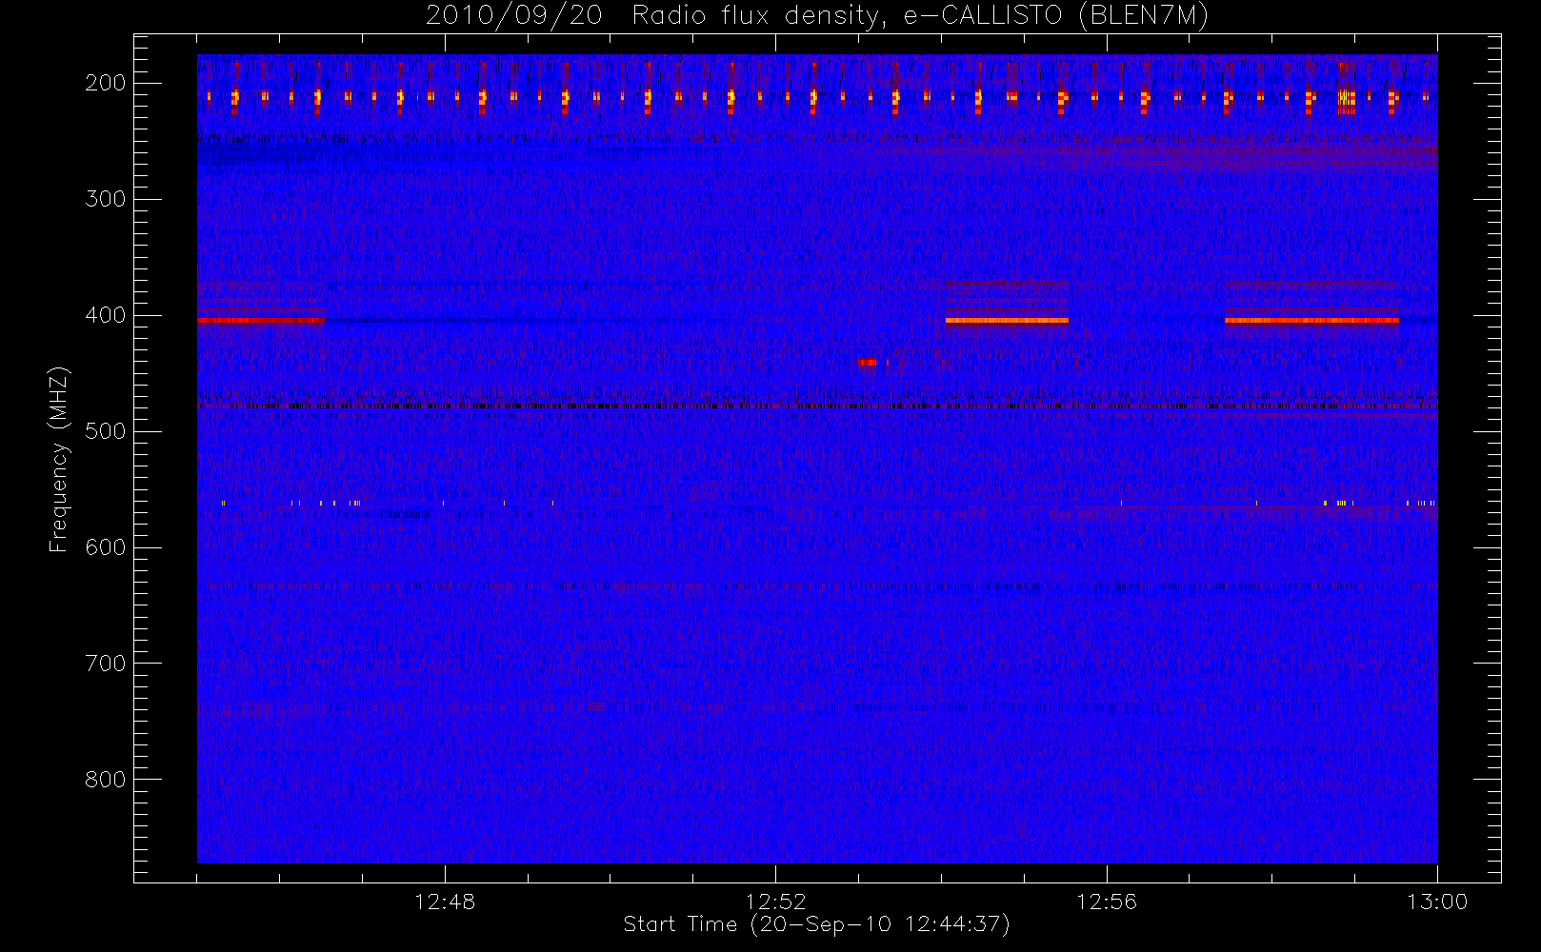Click the 600 frequency tick label

105,547
